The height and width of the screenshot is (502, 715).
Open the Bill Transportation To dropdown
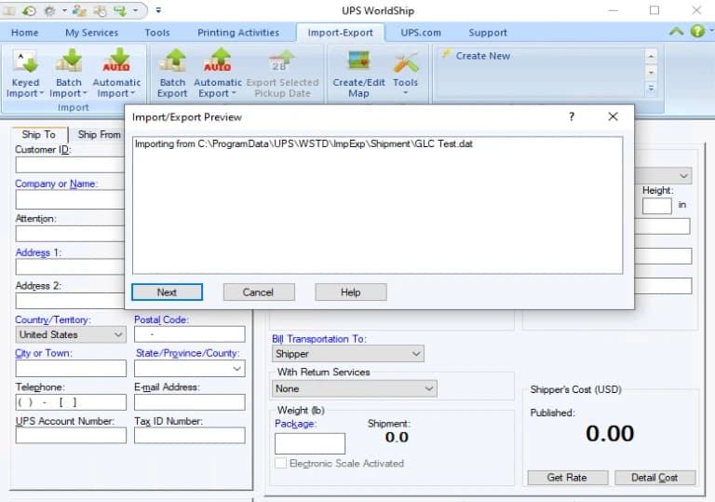[348, 354]
